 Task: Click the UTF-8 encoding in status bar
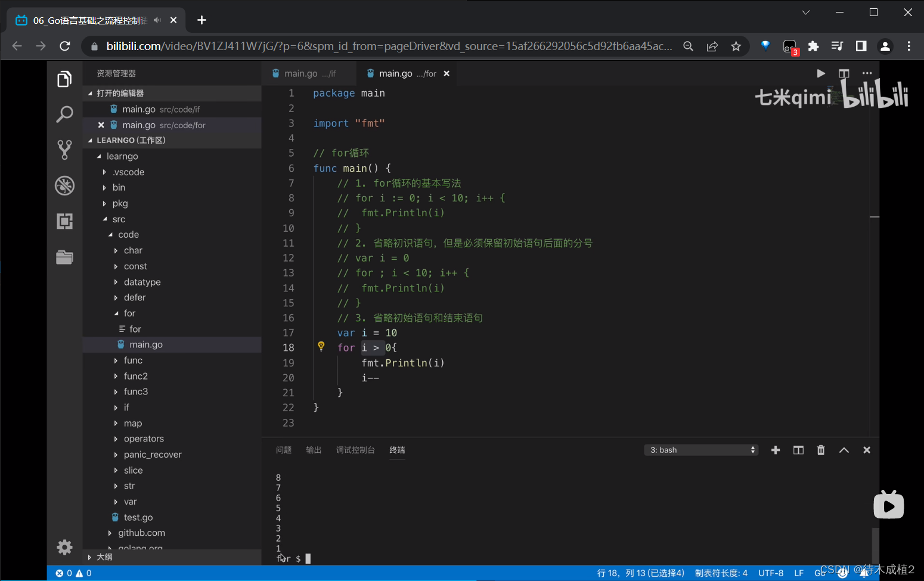pyautogui.click(x=771, y=573)
